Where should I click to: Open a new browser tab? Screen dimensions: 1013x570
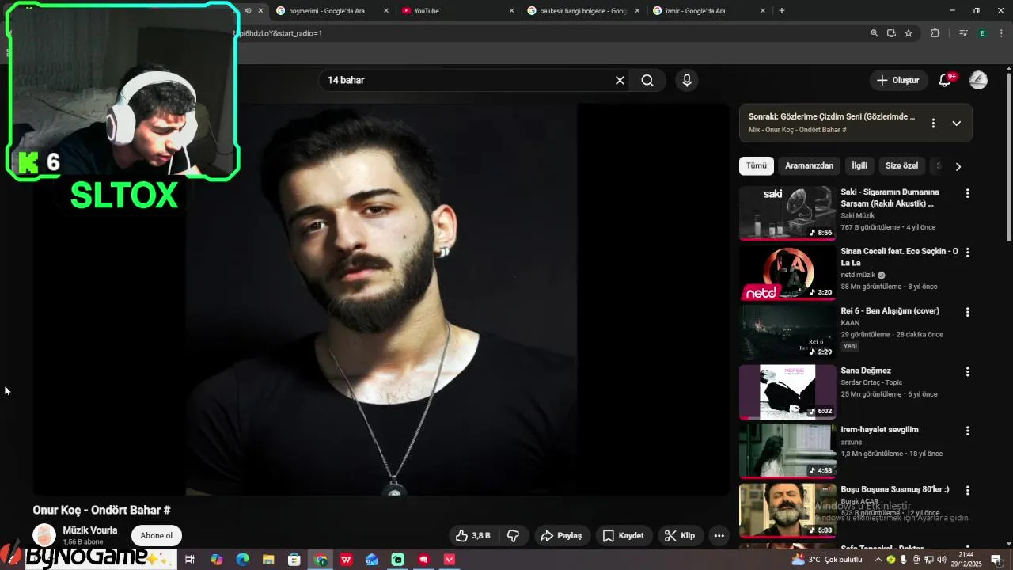pos(782,11)
